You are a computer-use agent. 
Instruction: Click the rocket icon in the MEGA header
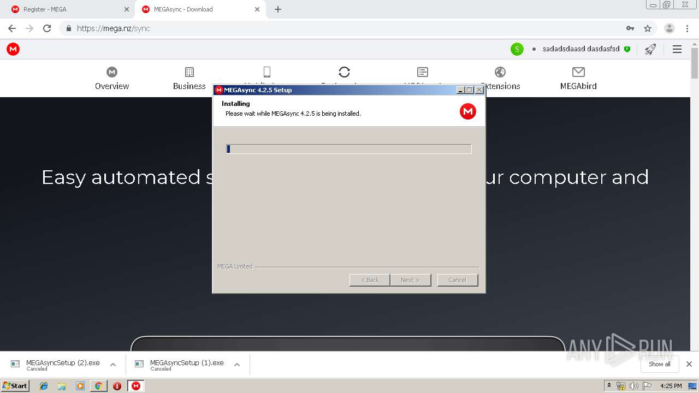coord(650,49)
